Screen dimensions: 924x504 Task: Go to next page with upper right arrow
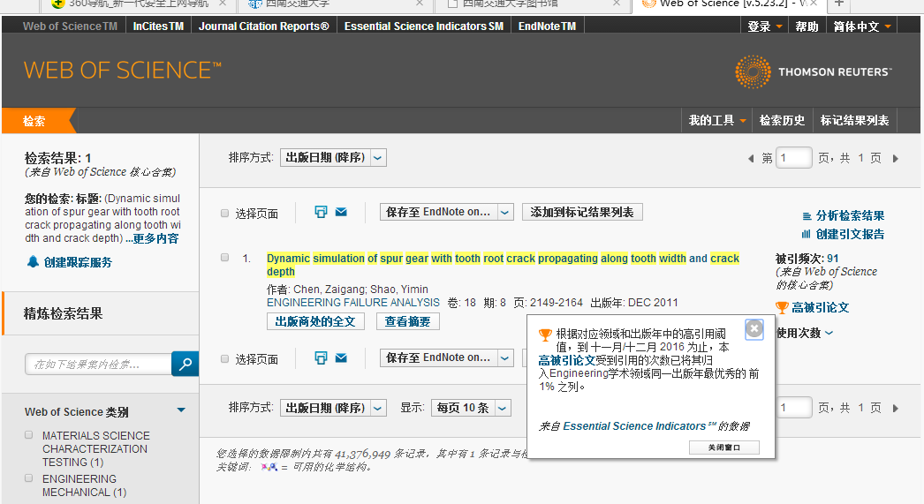895,158
